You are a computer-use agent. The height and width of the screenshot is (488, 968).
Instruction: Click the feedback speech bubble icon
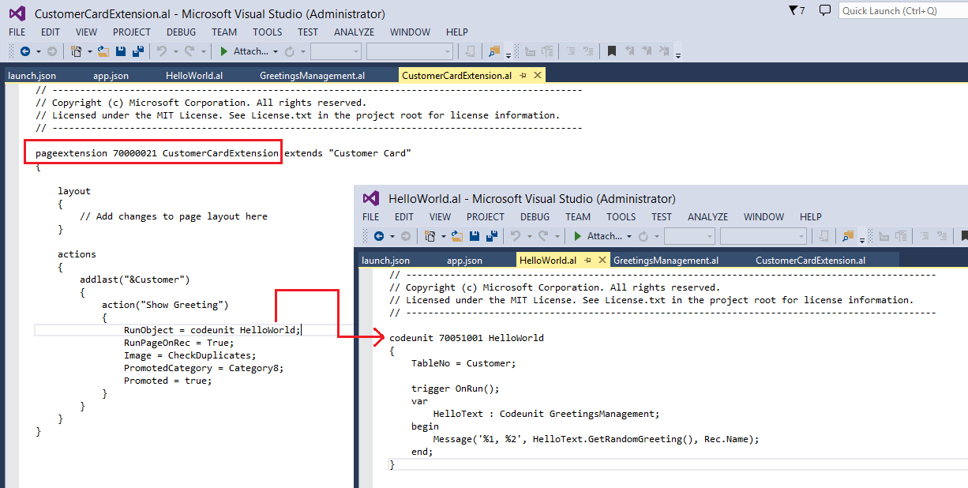(824, 10)
